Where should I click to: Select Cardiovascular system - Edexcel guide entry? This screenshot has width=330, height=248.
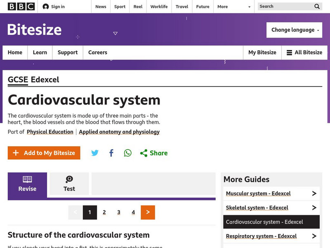(x=271, y=222)
